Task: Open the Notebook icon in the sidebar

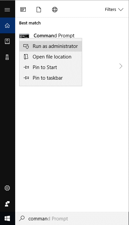Action: pyautogui.click(x=7, y=41)
